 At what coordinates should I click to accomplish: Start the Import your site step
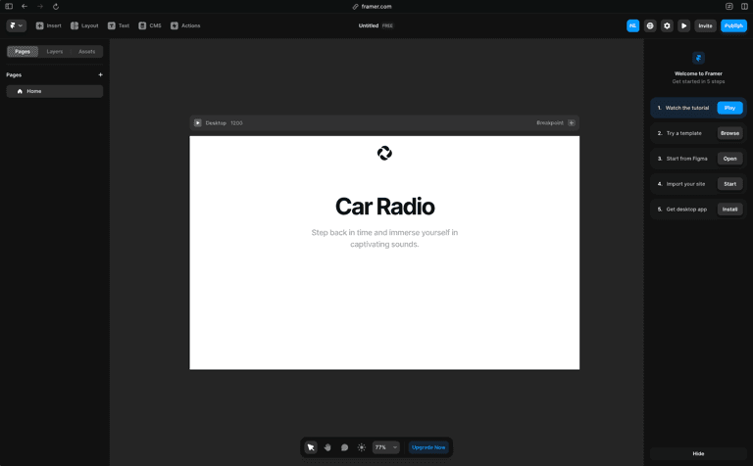pyautogui.click(x=729, y=184)
